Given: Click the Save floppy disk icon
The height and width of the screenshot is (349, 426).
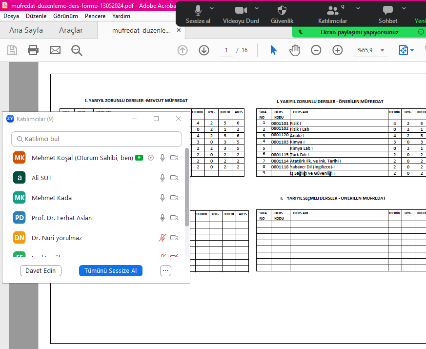Looking at the screenshot, I should pyautogui.click(x=12, y=50).
